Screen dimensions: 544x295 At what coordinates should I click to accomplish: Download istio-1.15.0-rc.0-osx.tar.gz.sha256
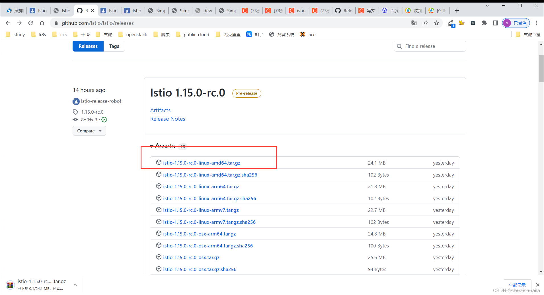pyautogui.click(x=200, y=269)
